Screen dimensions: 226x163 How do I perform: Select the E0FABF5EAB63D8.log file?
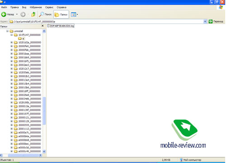coord(62,26)
